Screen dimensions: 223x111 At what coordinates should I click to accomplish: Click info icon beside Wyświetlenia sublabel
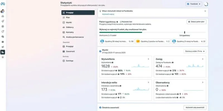tap(113, 63)
